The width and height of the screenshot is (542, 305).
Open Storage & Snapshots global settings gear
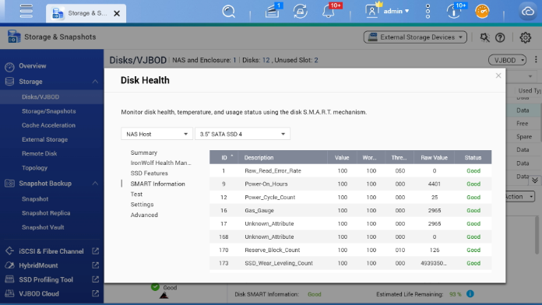click(x=525, y=37)
